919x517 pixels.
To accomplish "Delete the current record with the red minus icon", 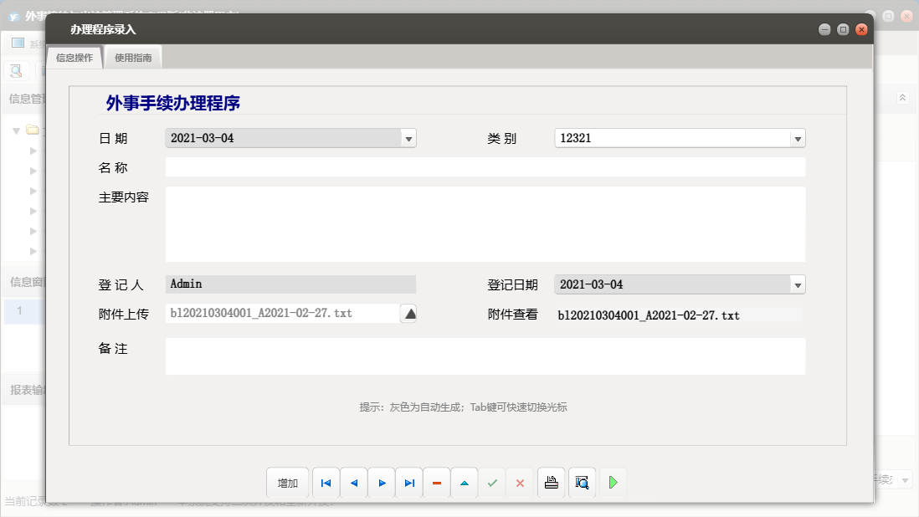I will tap(436, 483).
